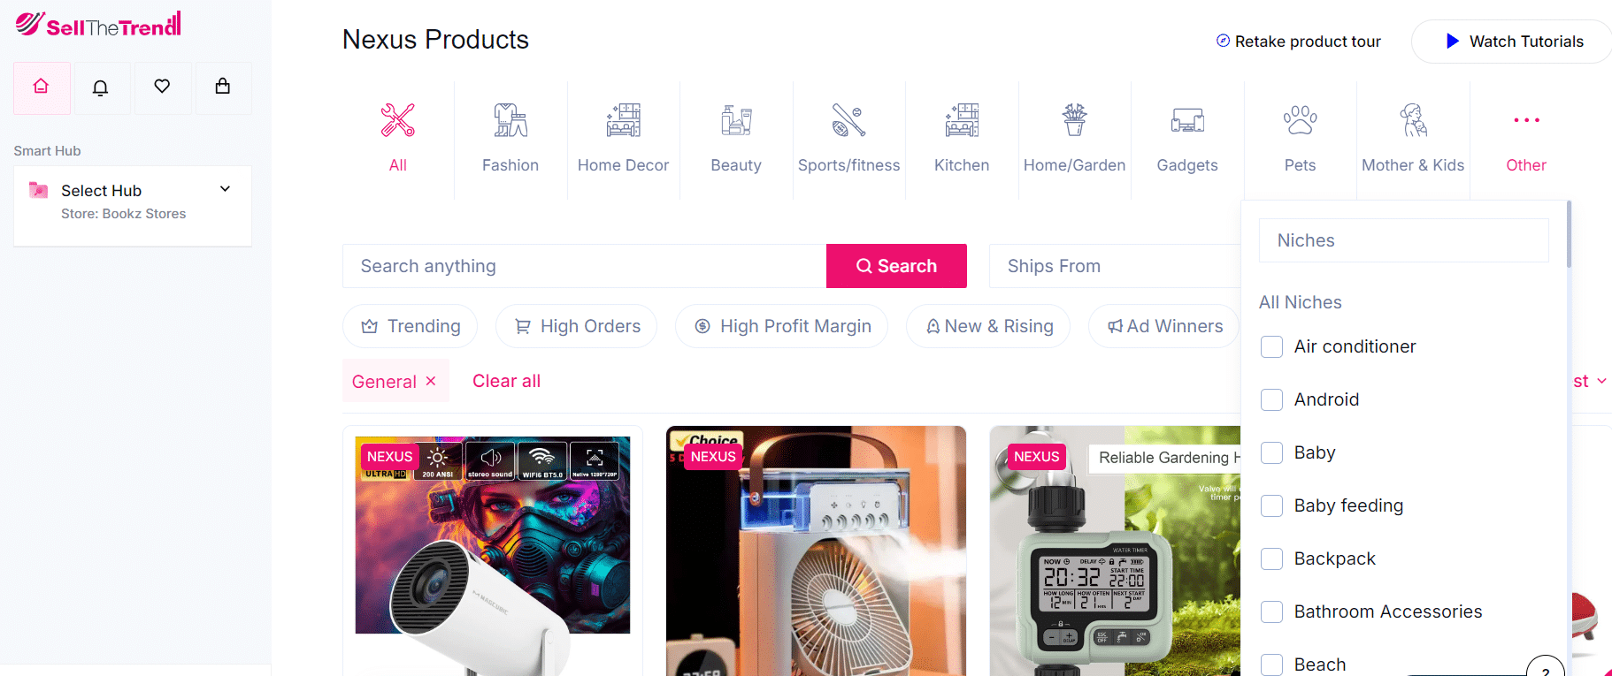1612x676 pixels.
Task: Tick the Android niche checkbox
Action: coord(1271,400)
